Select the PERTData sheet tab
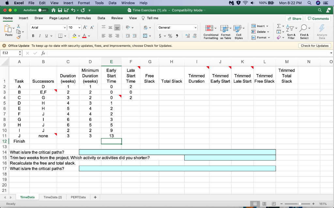334x208 pixels. click(78, 197)
